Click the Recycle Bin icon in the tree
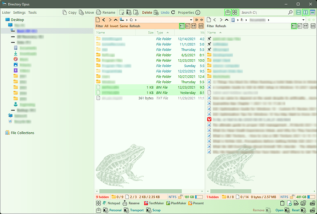Image resolution: width=317 pixels, height=214 pixels. (10, 121)
